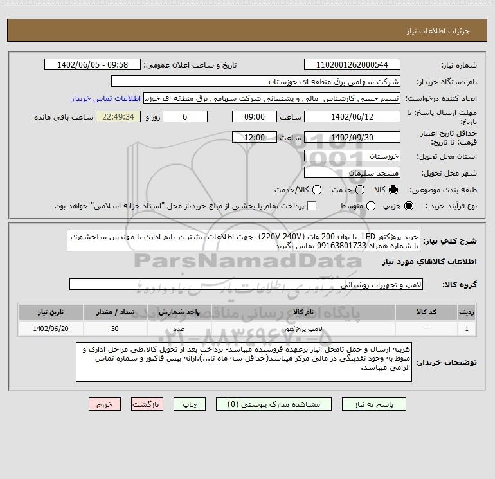Click quantity cell showing 30

[115, 329]
